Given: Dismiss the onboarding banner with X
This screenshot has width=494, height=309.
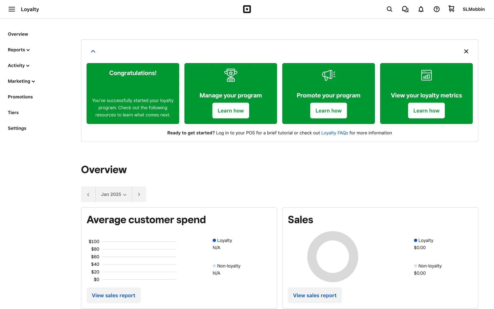Looking at the screenshot, I should [x=466, y=51].
